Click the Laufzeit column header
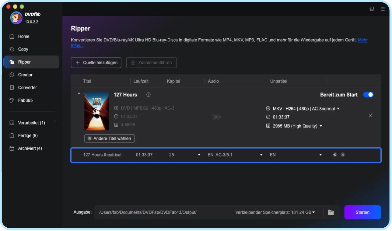 pyautogui.click(x=141, y=81)
